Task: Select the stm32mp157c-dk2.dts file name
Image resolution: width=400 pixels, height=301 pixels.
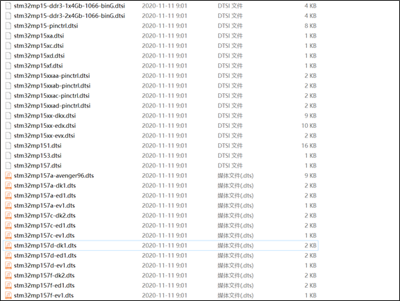Action: point(44,215)
